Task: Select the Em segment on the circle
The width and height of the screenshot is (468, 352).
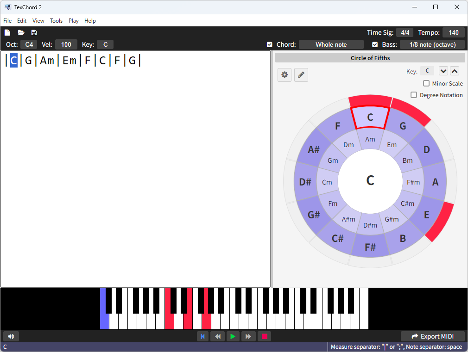Action: [392, 145]
